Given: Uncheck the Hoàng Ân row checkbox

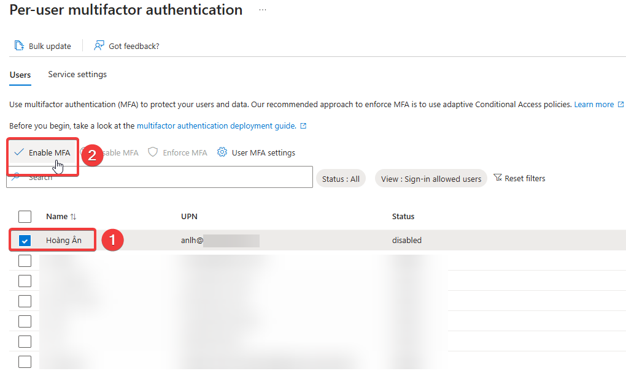Looking at the screenshot, I should point(25,241).
